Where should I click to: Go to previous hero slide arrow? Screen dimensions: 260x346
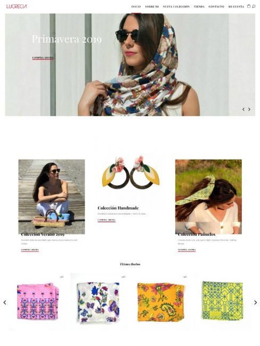(243, 109)
